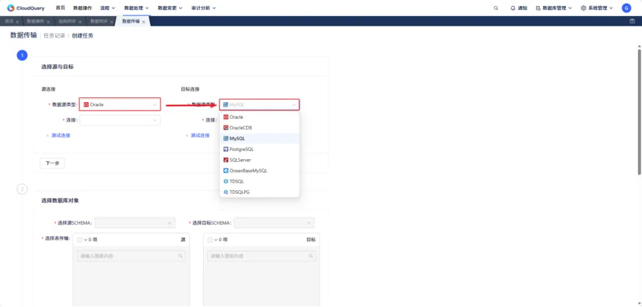Open 任务记录 breadcrumb link
This screenshot has height=307, width=642.
(x=54, y=36)
